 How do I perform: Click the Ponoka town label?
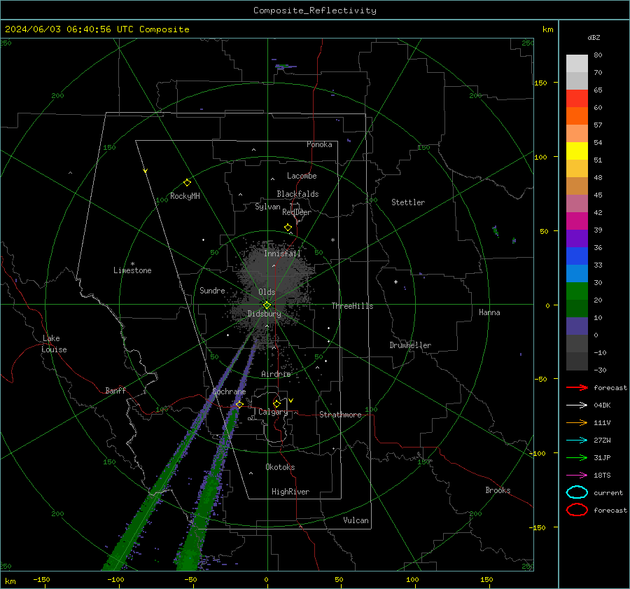click(x=319, y=144)
